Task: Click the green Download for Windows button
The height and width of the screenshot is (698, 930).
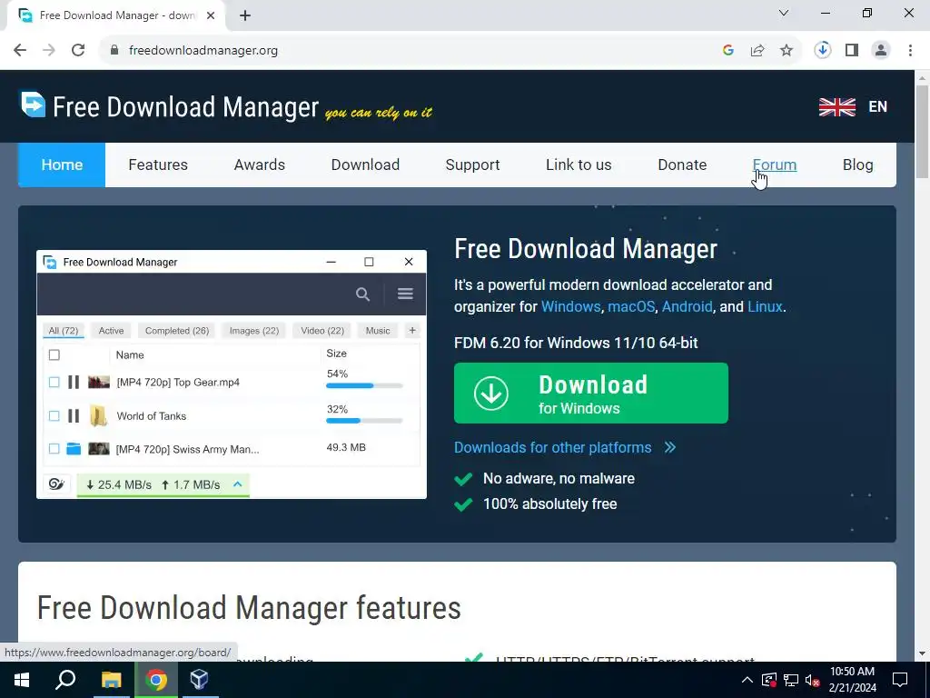Action: [x=590, y=393]
